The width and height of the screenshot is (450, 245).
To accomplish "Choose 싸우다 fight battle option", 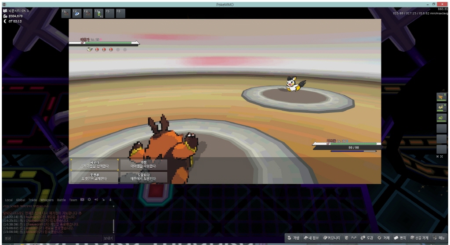I will pyautogui.click(x=95, y=165).
